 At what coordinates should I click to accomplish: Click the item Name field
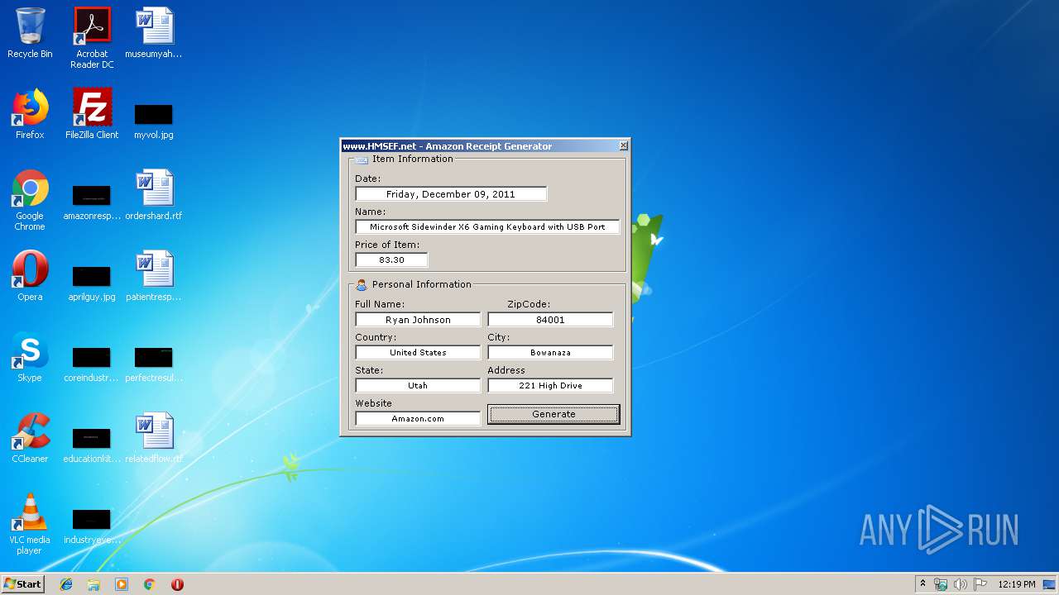487,226
